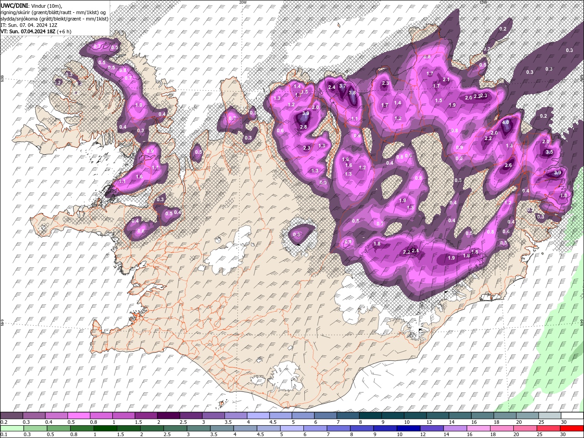Pick the darkest green 1 swatch, lower legend row
This screenshot has width=584, height=438.
105,428
